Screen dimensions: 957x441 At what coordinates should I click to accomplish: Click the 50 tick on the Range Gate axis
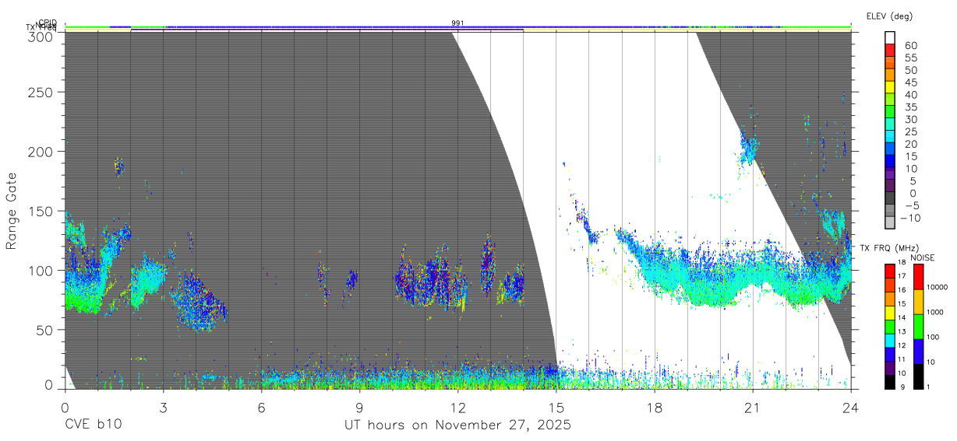pos(44,330)
